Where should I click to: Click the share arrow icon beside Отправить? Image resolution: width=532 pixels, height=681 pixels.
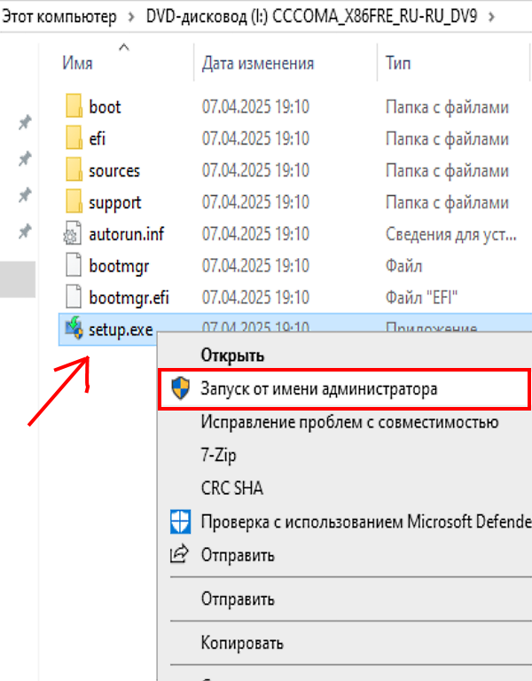pyautogui.click(x=179, y=554)
